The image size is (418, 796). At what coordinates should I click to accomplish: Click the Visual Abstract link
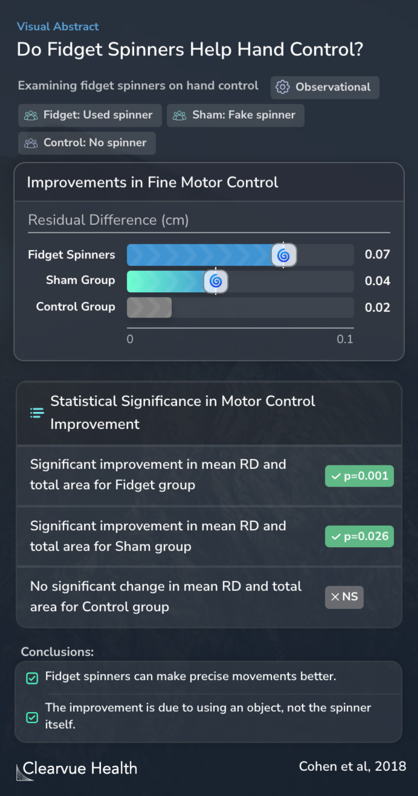pos(58,27)
